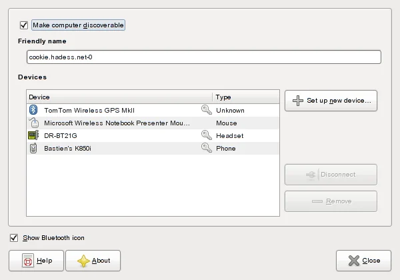Close the dialog via the Close label
This screenshot has height=280, width=400.
pos(371,261)
